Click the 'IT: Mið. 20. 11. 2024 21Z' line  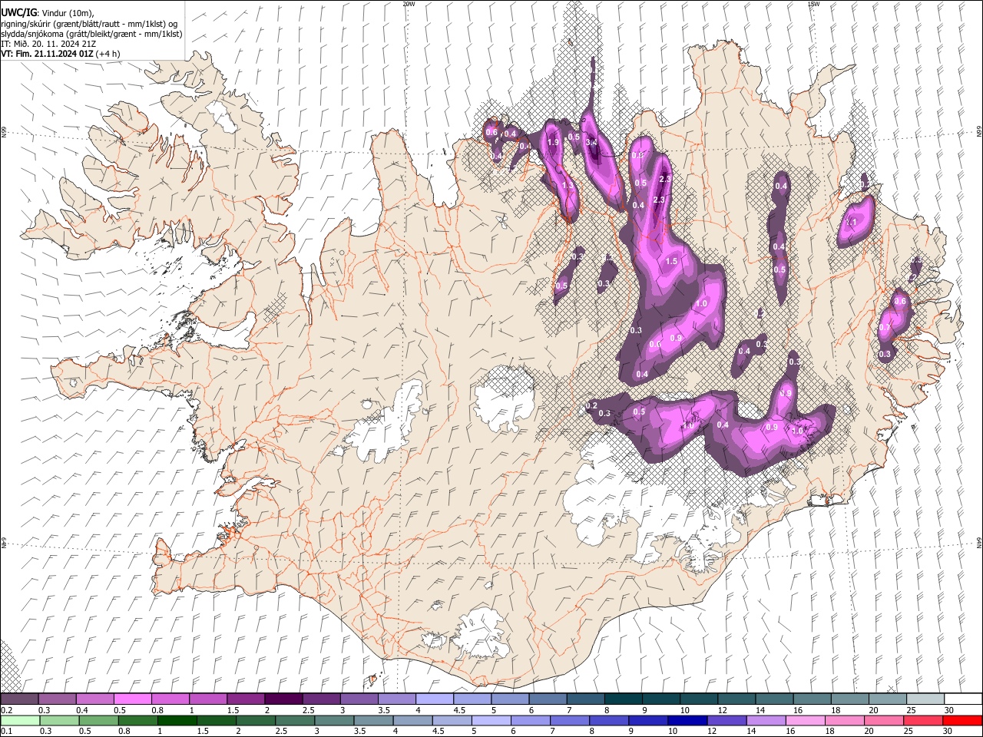(x=48, y=45)
